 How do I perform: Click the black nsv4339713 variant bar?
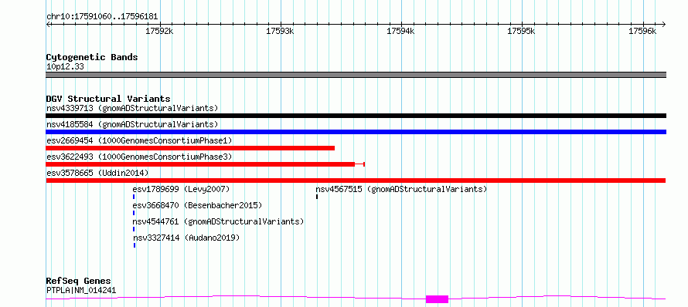point(356,116)
